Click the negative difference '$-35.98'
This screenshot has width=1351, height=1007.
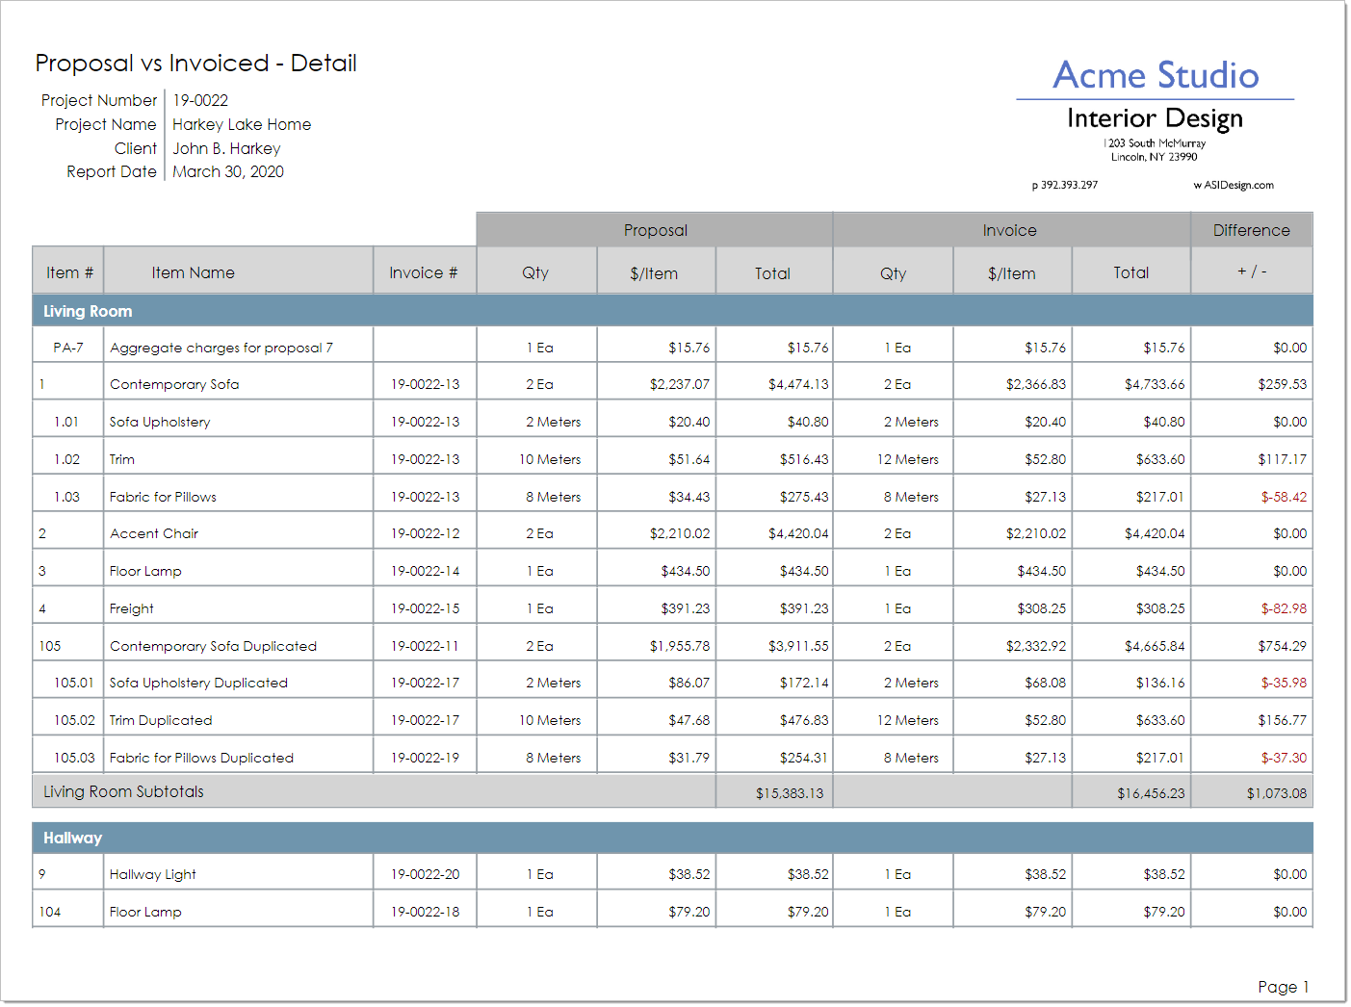[x=1285, y=683]
